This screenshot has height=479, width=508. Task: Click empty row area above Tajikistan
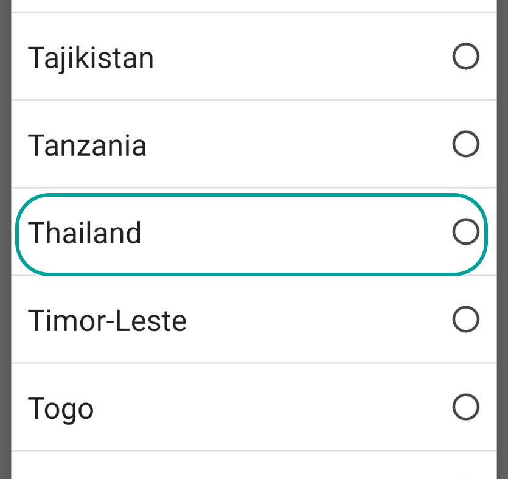[254, 6]
